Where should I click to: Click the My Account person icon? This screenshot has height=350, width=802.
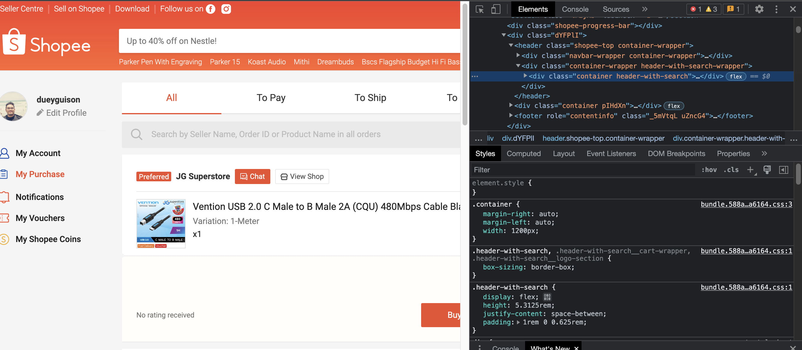click(5, 153)
